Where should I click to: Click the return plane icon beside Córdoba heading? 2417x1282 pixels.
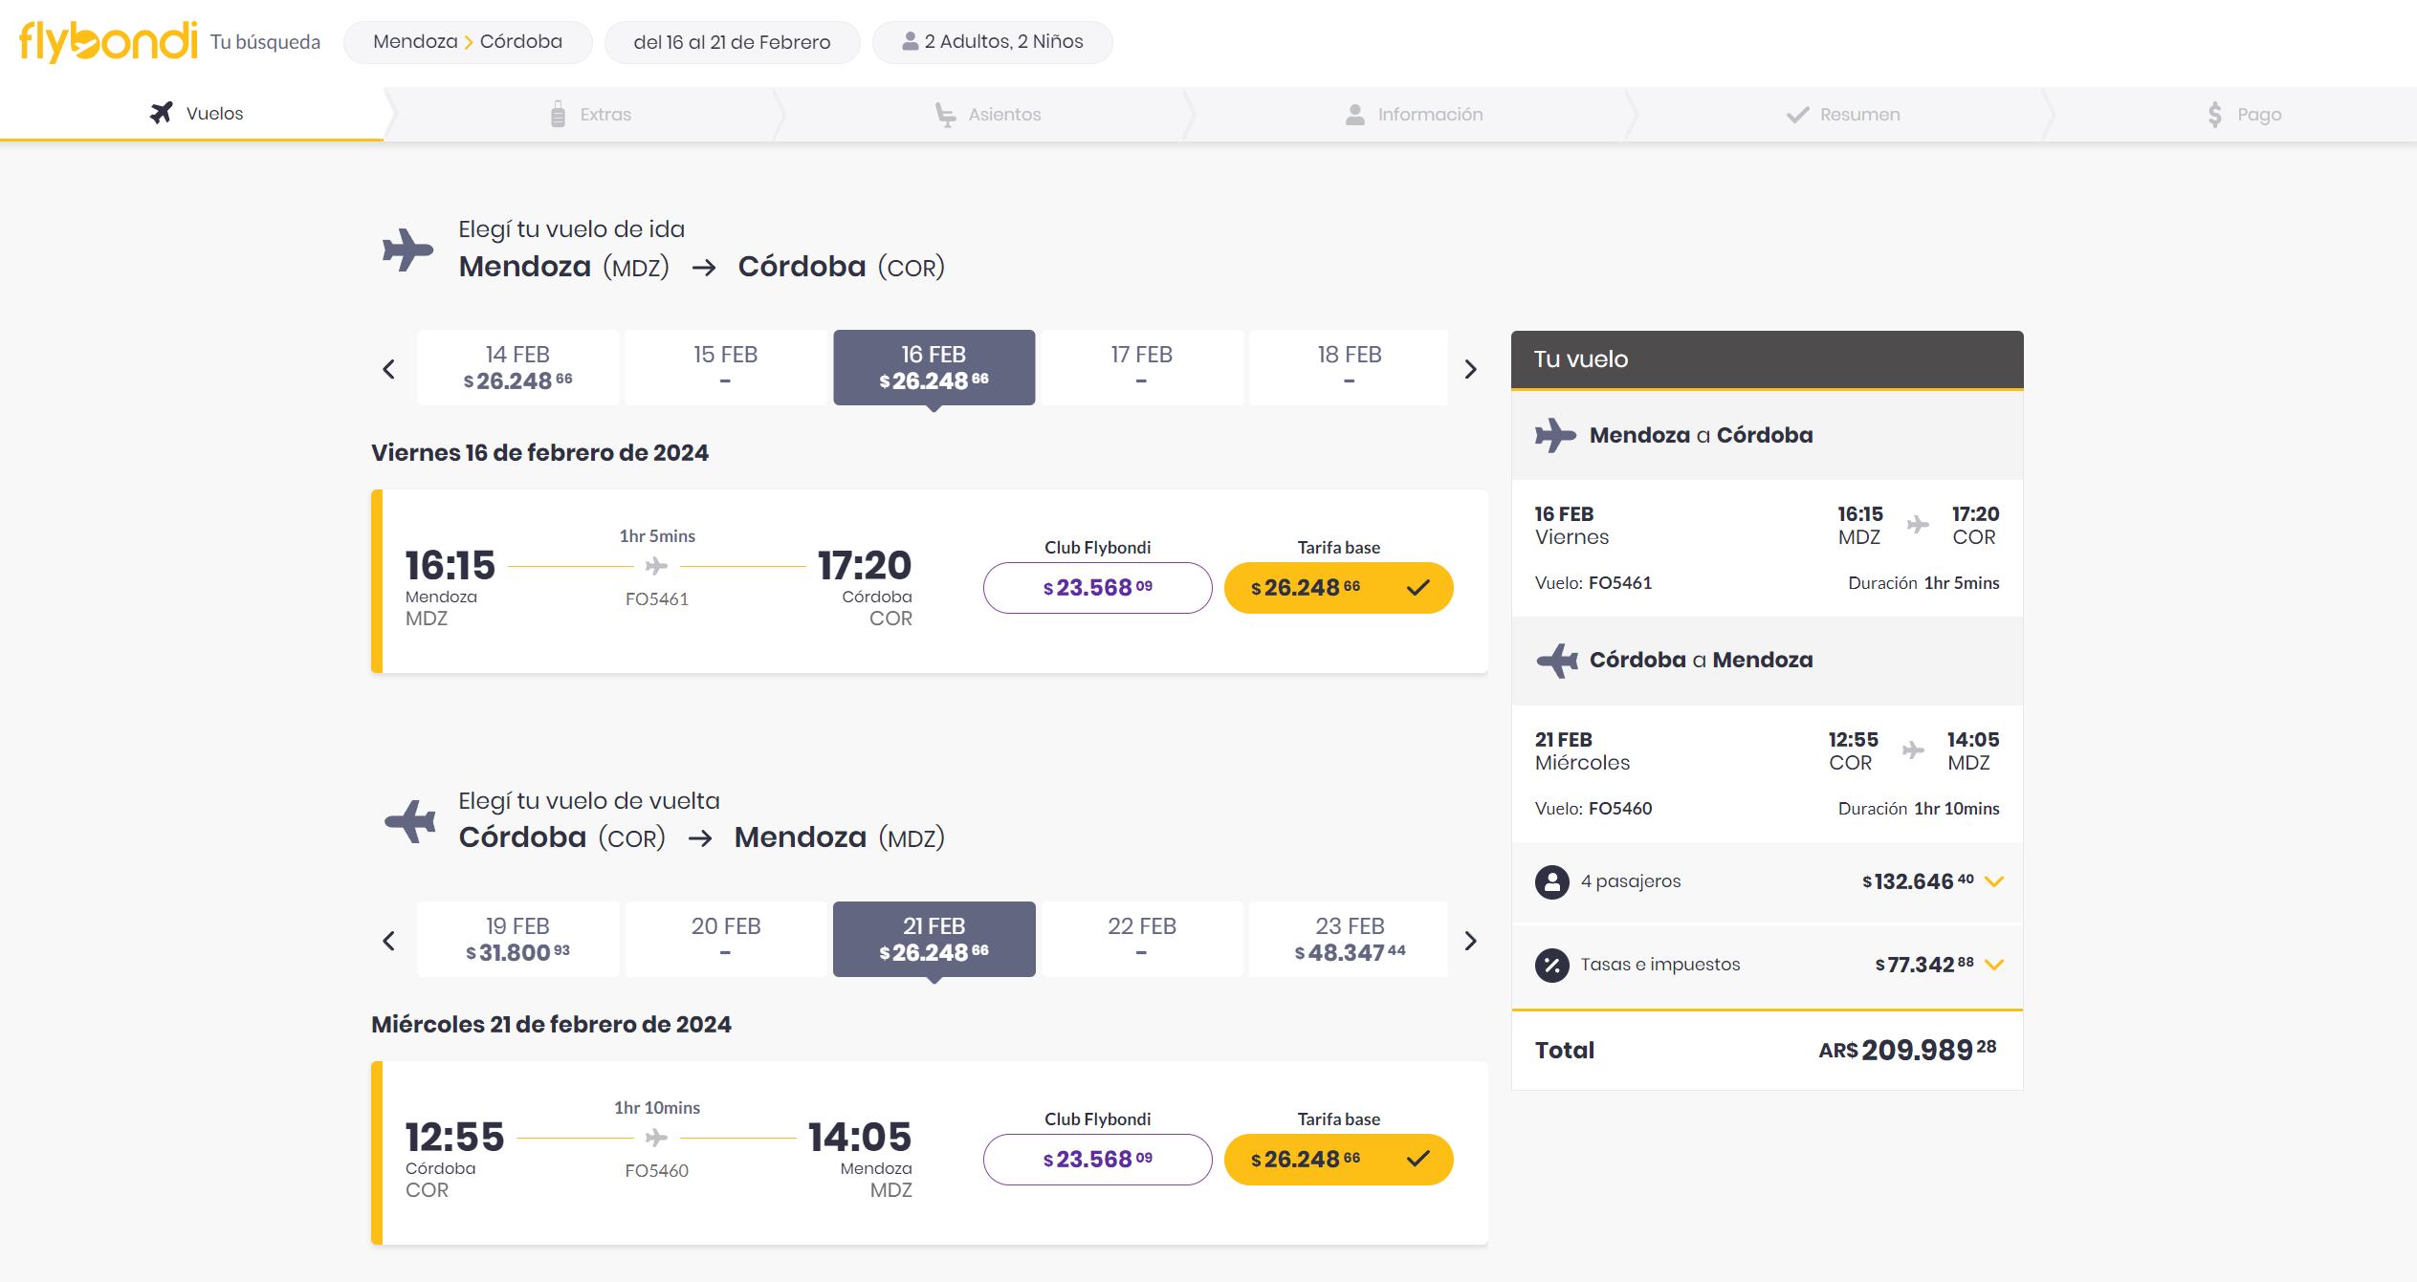pos(410,821)
